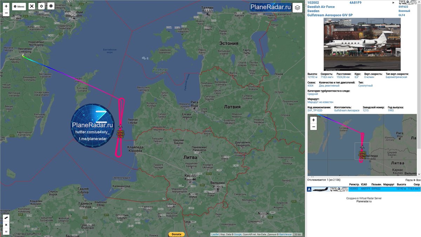Open map settings gear icon
421x237 pixels.
point(51,6)
